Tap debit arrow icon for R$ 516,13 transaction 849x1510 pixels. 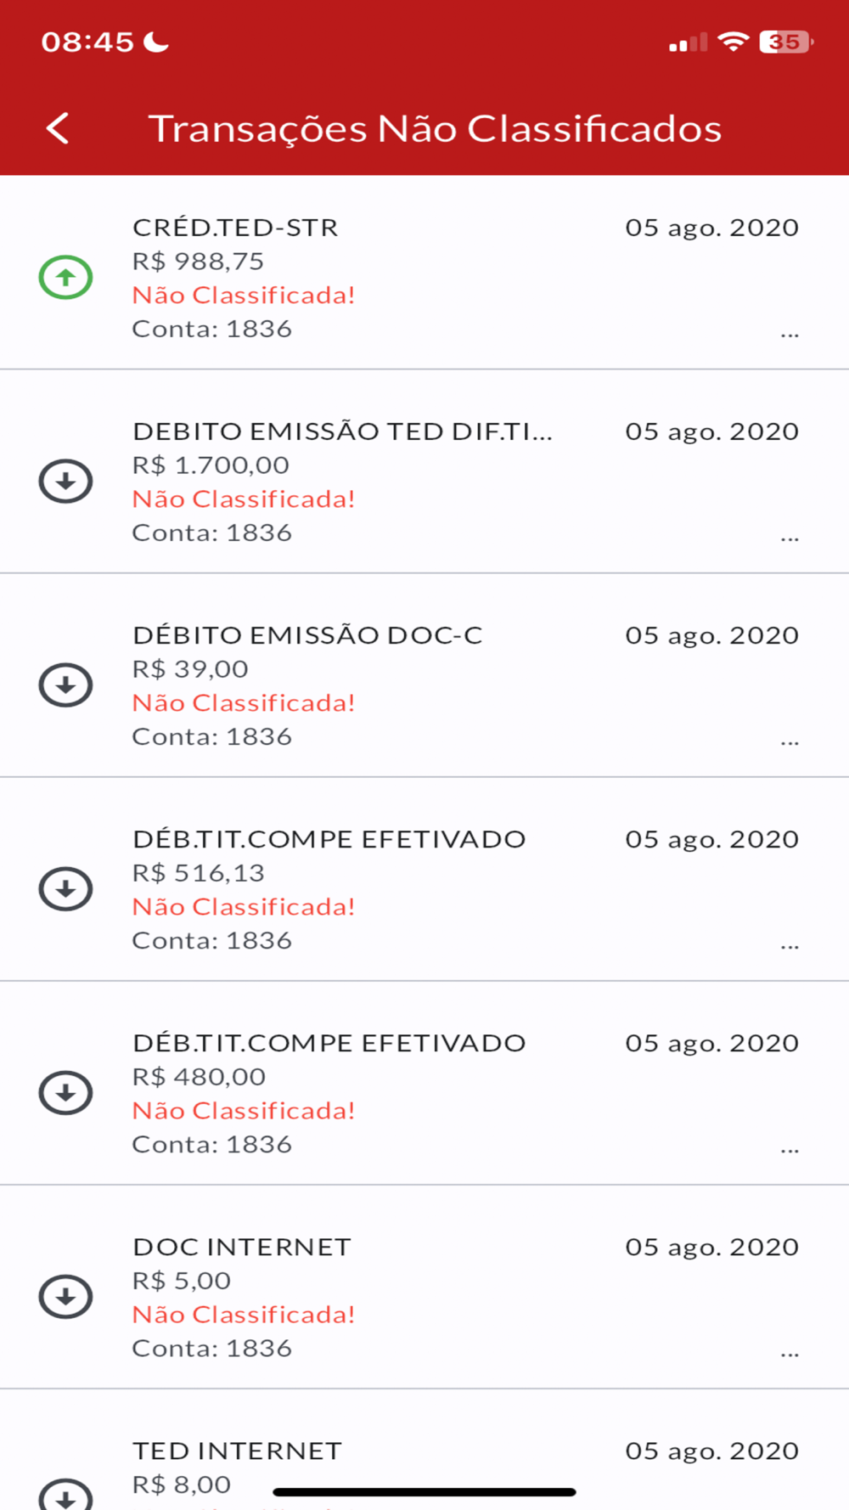click(65, 888)
